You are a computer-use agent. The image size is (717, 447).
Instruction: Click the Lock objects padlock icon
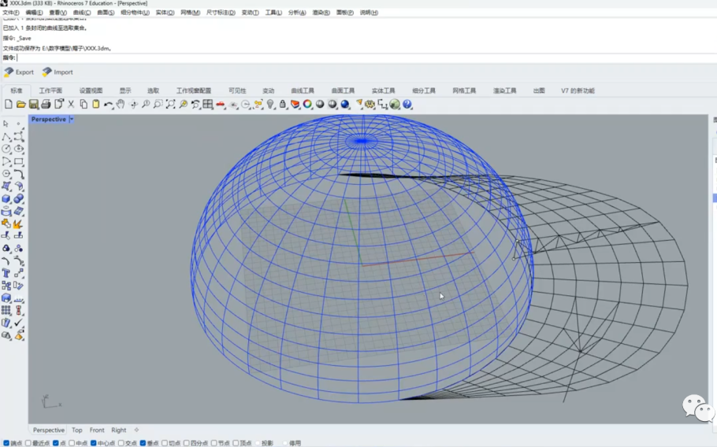[283, 104]
